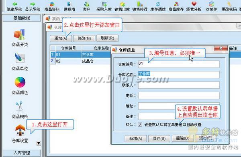
Task: Click cell with 仓库编号 01
Action: [69, 55]
